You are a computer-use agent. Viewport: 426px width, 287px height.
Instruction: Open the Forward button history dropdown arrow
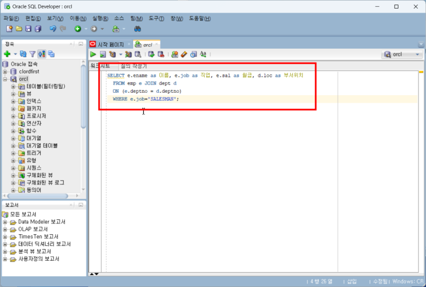coord(102,29)
